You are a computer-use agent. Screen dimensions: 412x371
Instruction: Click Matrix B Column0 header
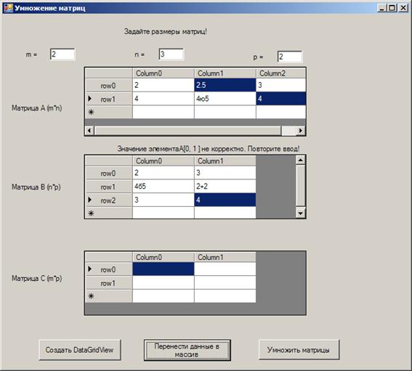pyautogui.click(x=163, y=161)
